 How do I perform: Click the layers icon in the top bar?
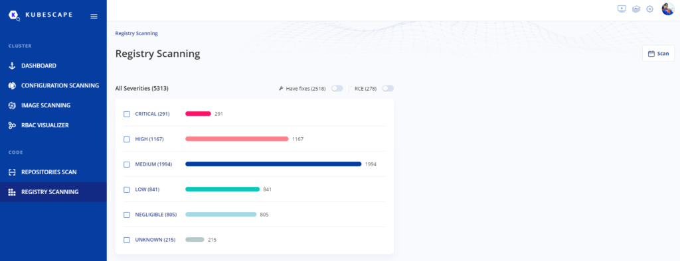click(x=636, y=9)
